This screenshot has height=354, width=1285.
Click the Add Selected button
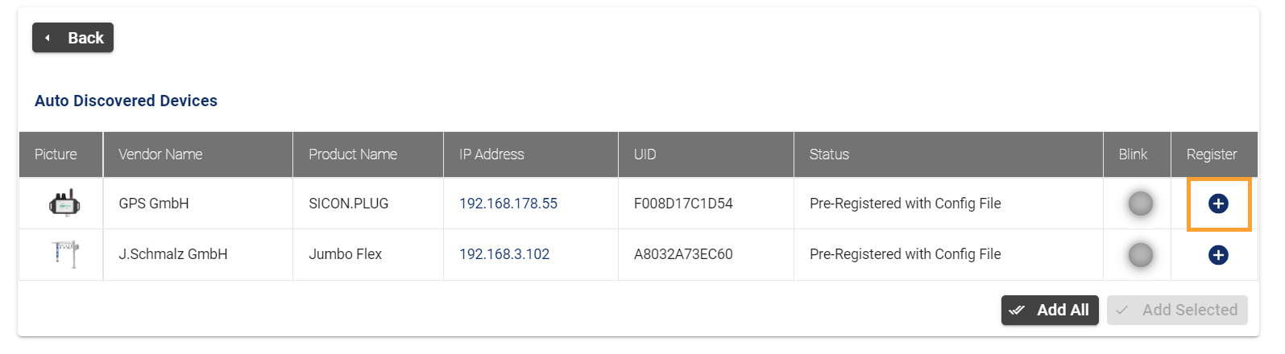pyautogui.click(x=1177, y=310)
